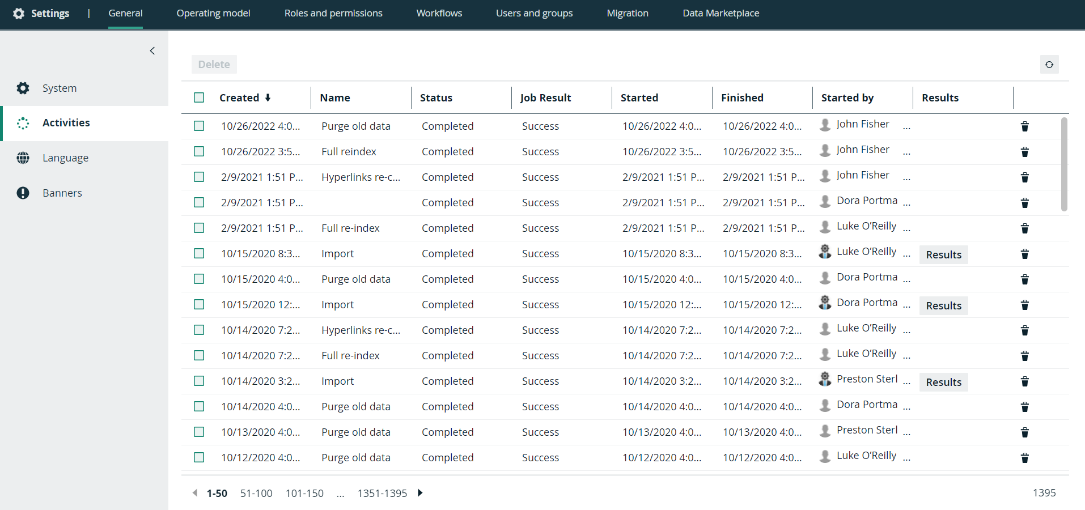Click the Language globe icon
Viewport: 1085px width, 510px height.
23,158
